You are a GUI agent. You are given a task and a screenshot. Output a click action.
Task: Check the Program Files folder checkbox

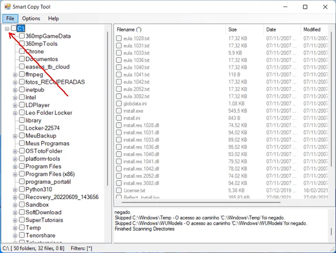(x=22, y=166)
